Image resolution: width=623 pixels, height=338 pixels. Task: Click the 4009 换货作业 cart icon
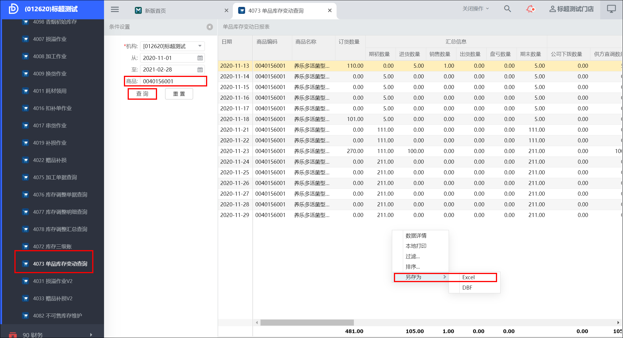(26, 74)
